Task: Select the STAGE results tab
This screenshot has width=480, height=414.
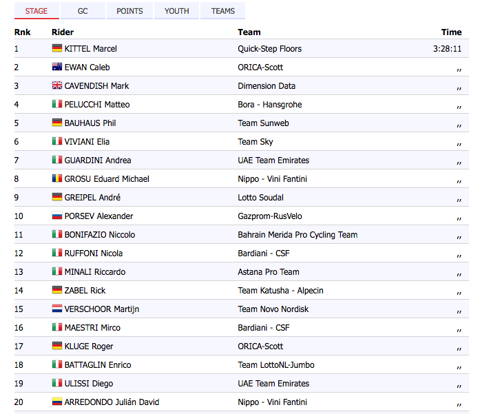Action: pos(36,11)
